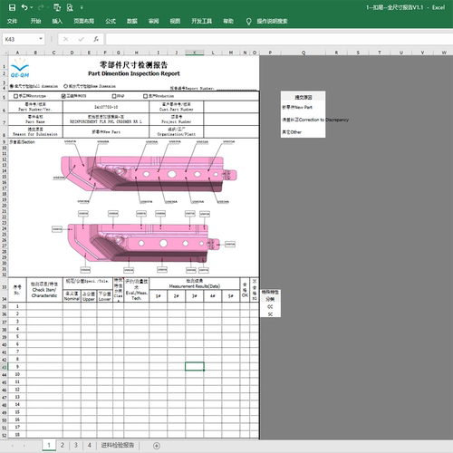Open the 页面布局 ribbon tab
The image size is (453, 453).
(x=84, y=21)
